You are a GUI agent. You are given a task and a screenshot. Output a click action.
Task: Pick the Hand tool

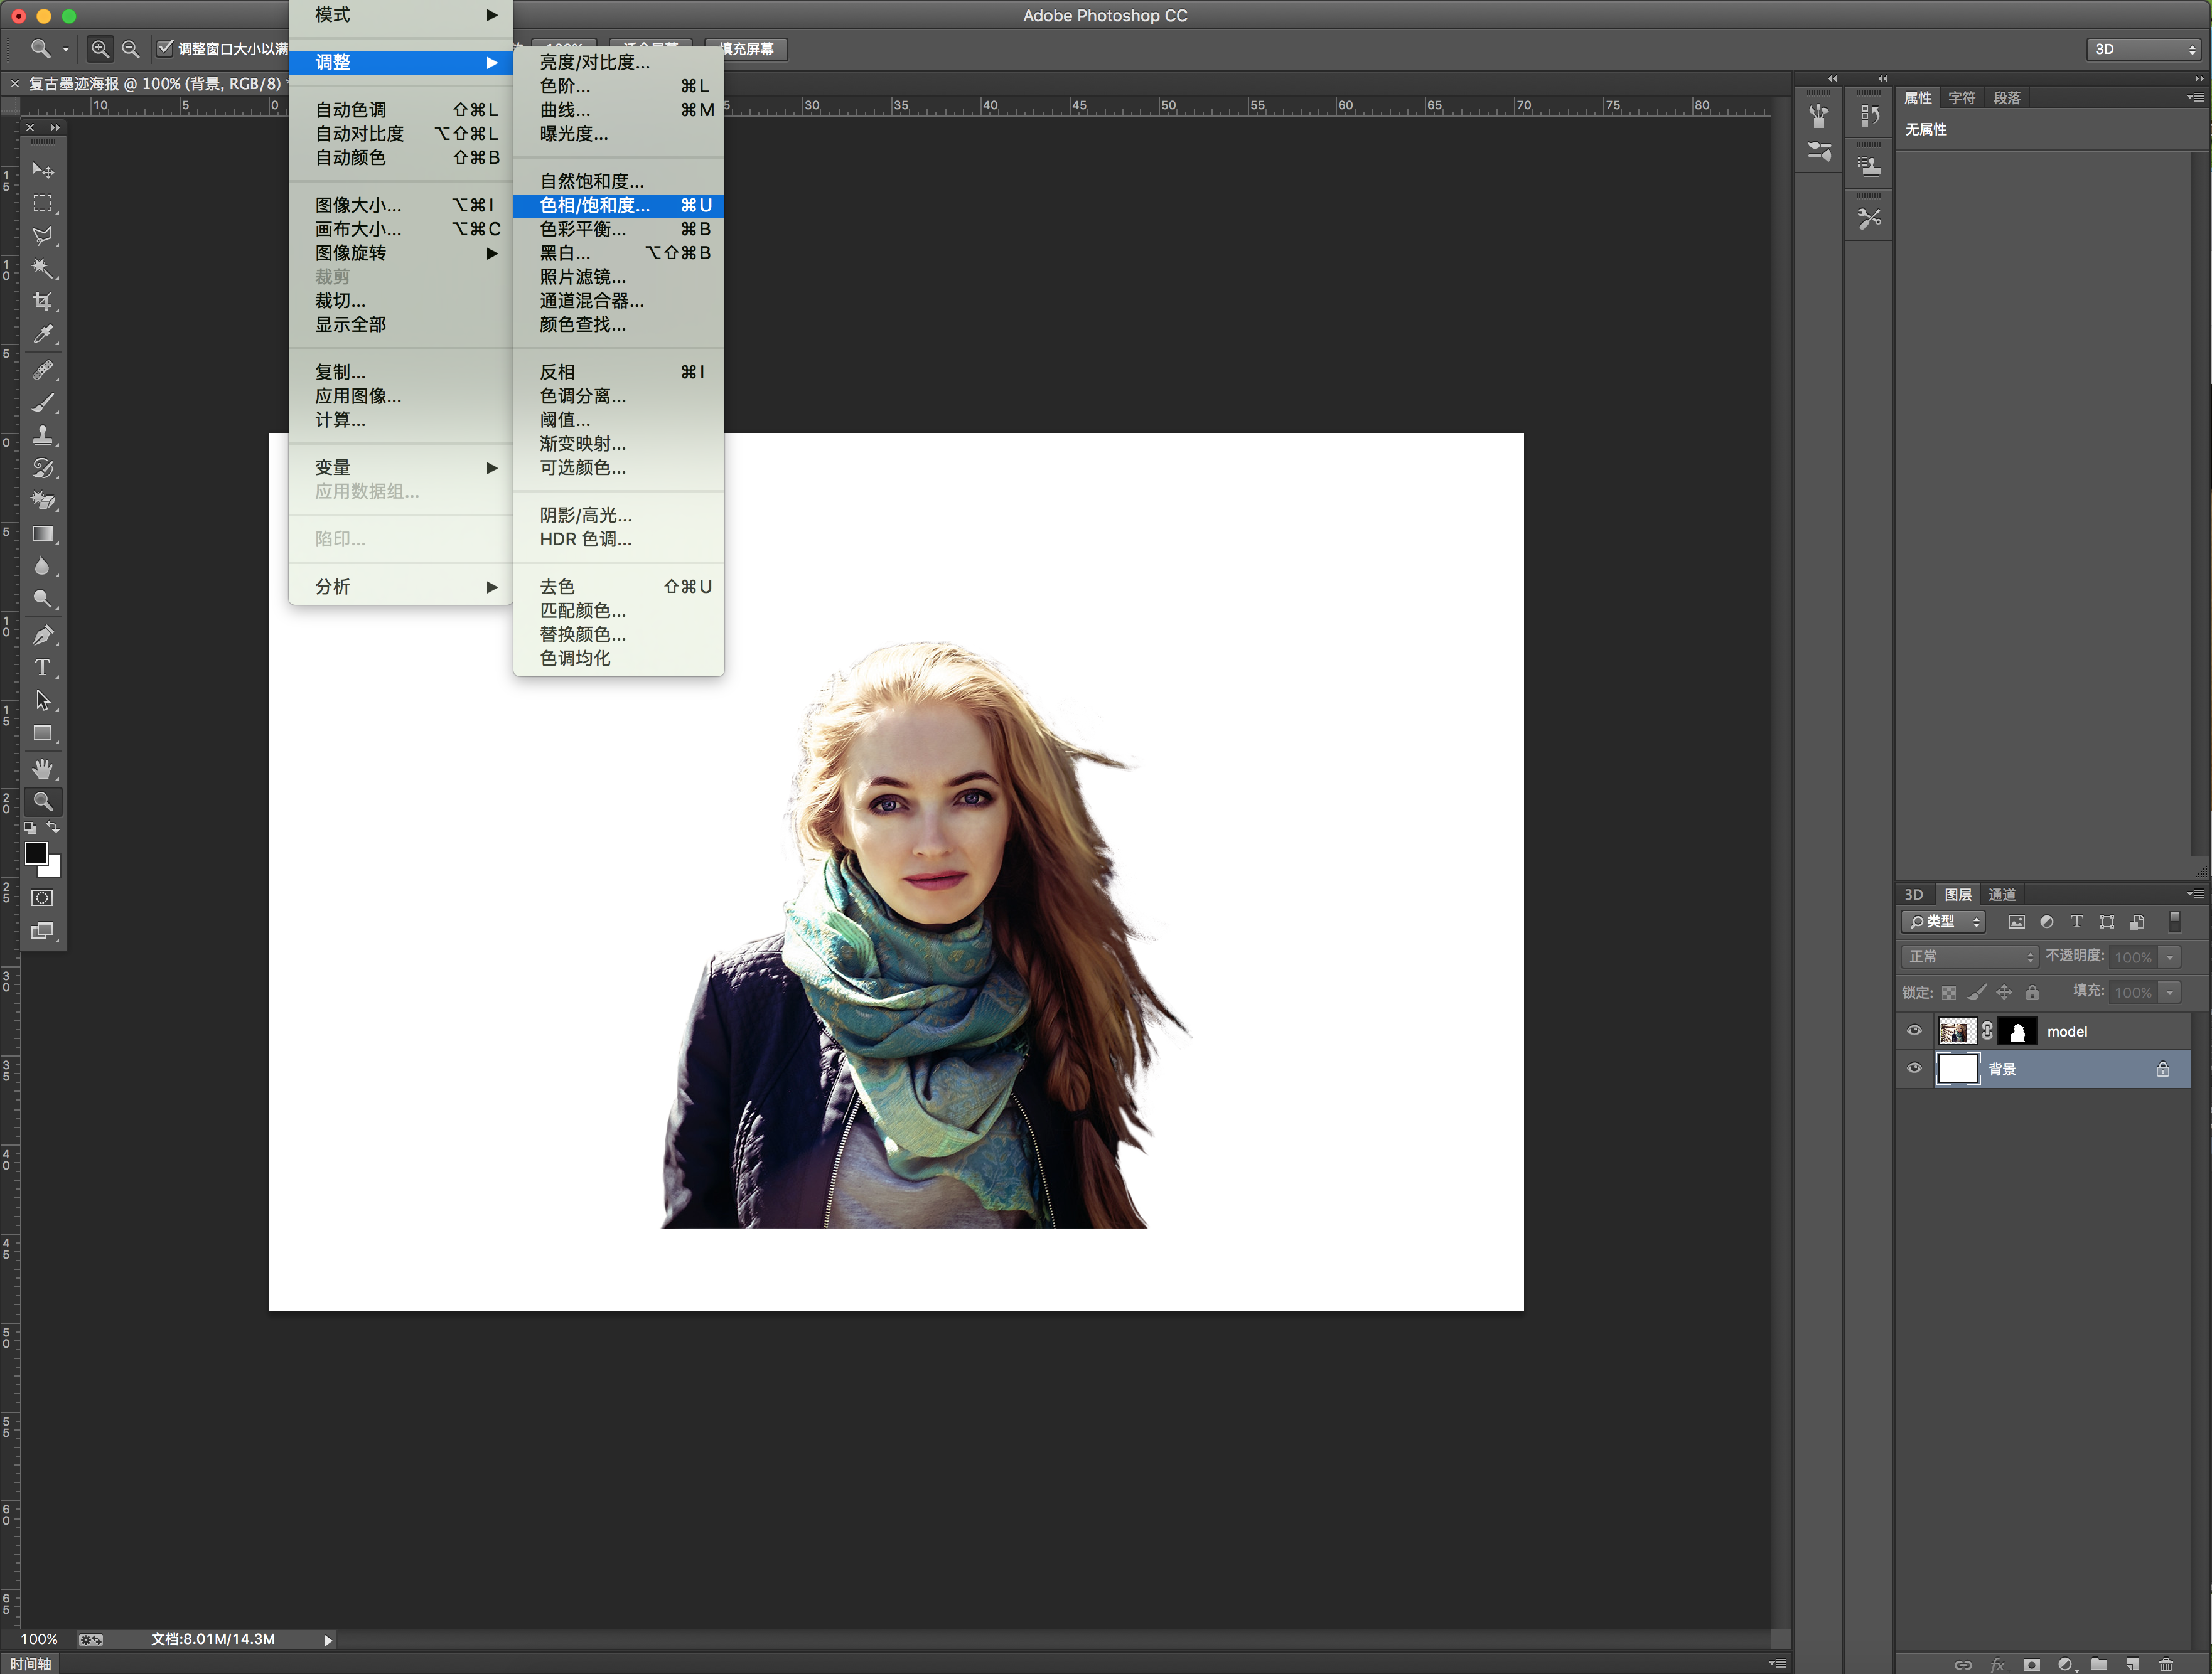[x=42, y=769]
